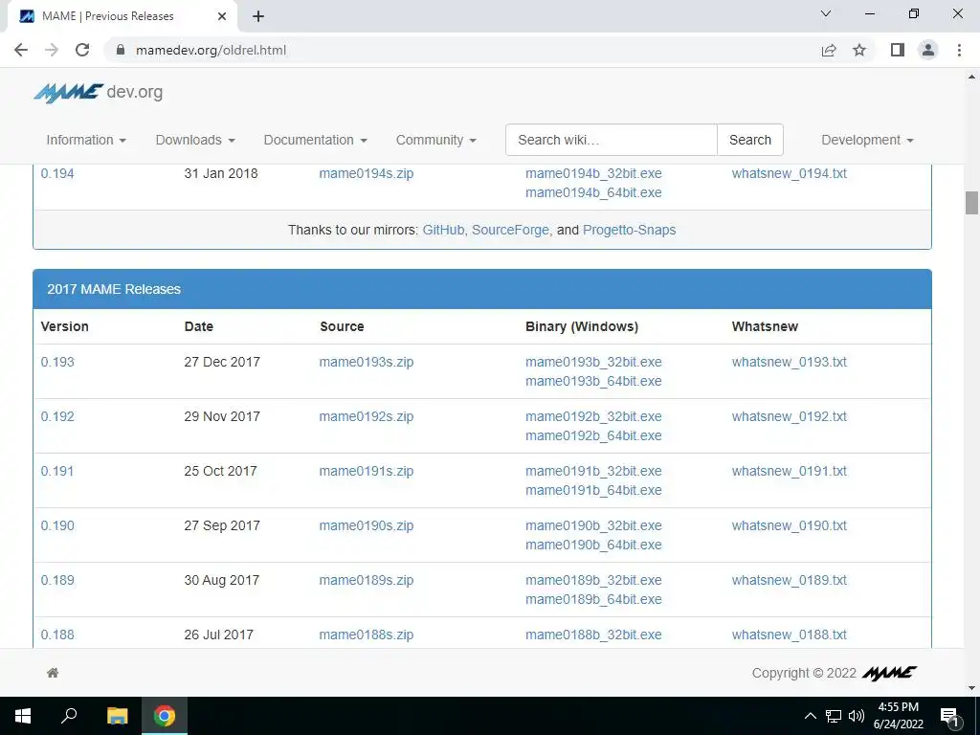
Task: Download mame0192b_64bit.exe
Action: 593,435
